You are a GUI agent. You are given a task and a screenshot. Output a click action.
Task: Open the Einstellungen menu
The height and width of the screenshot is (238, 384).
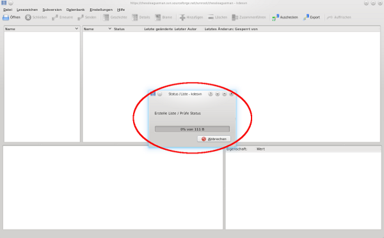click(101, 10)
